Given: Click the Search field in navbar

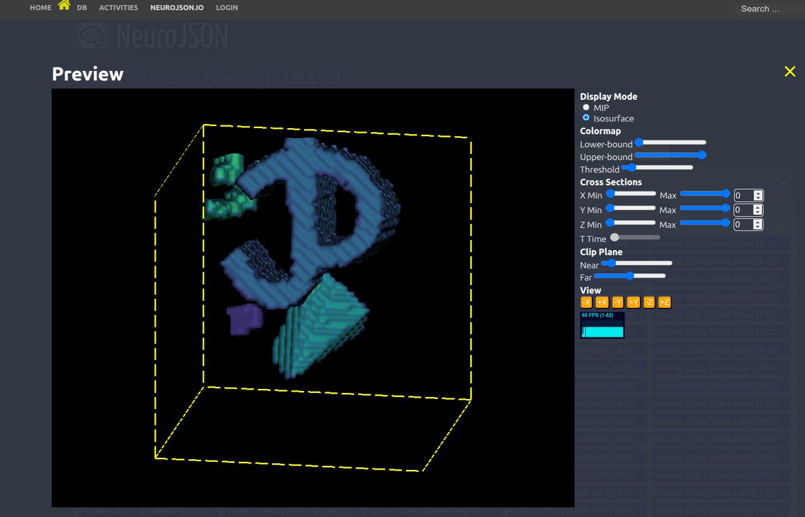Looking at the screenshot, I should pos(770,9).
